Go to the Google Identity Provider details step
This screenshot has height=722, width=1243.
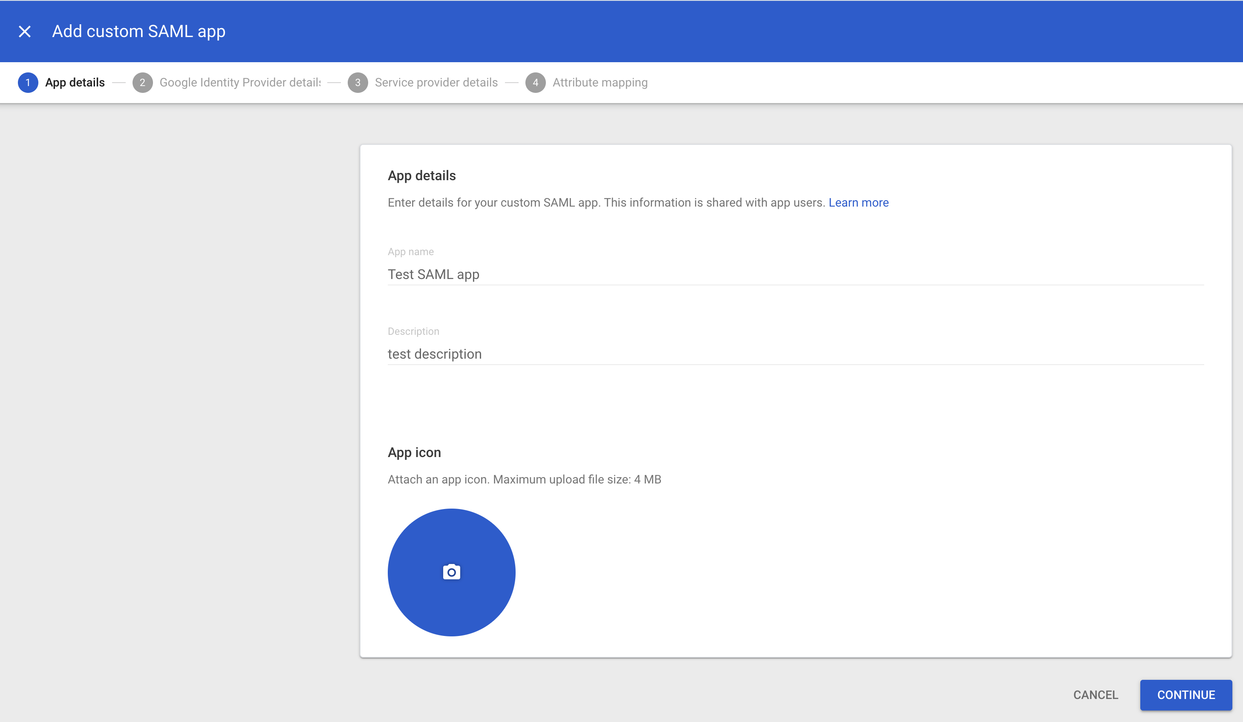(x=240, y=82)
